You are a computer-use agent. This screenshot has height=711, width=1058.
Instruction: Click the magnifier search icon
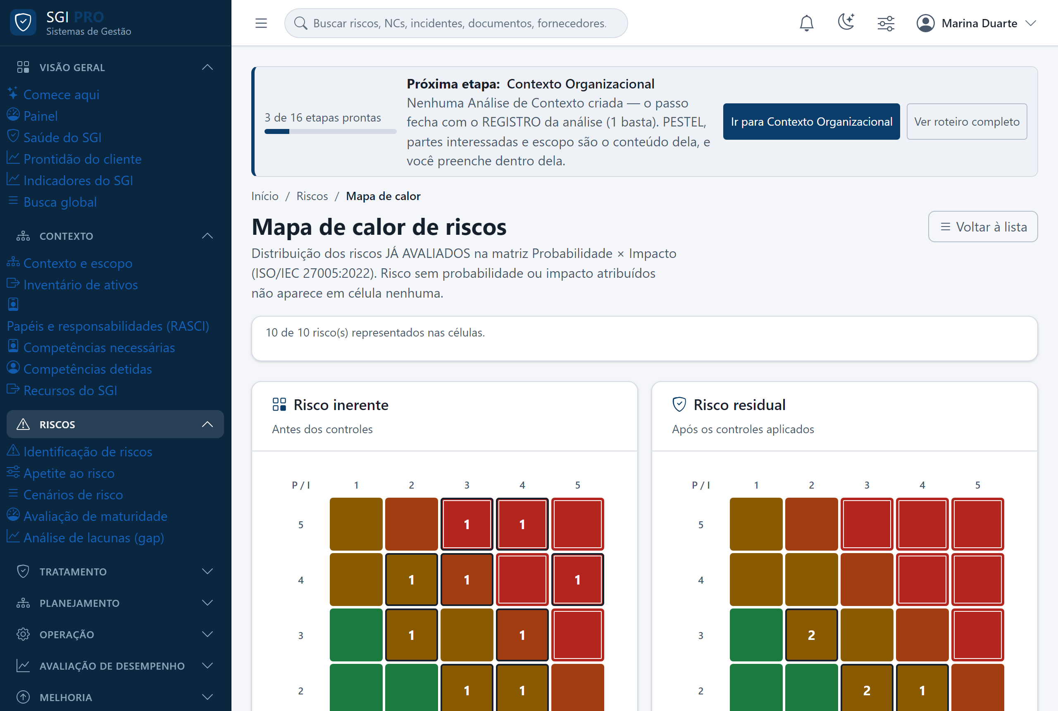pos(300,23)
